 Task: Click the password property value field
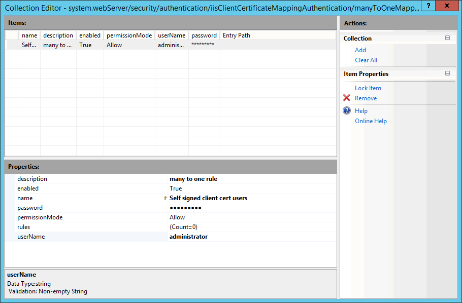click(x=185, y=208)
